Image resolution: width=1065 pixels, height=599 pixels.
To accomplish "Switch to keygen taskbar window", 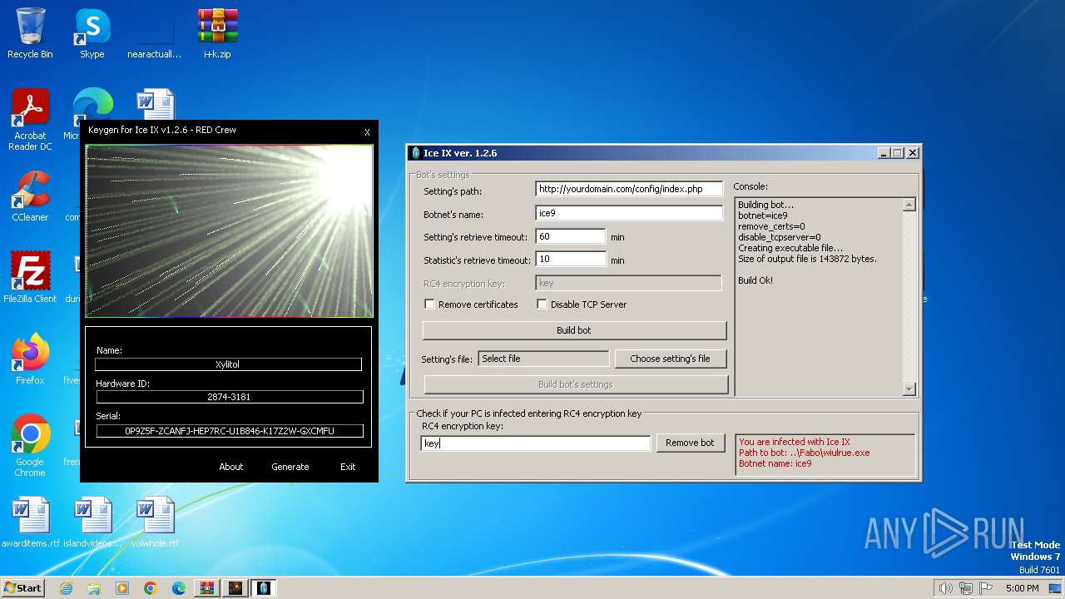I will pos(235,588).
